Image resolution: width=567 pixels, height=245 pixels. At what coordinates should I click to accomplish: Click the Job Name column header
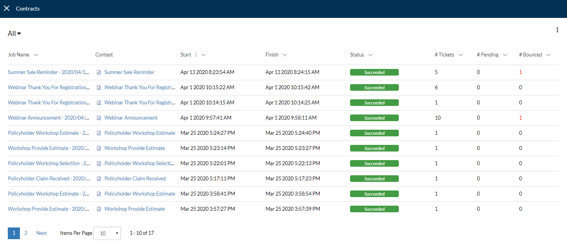coord(19,55)
